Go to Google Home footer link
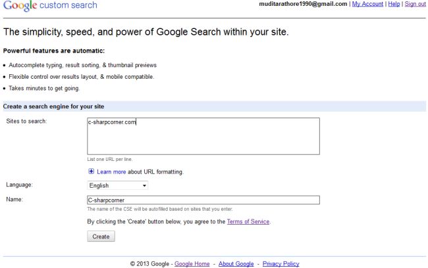The width and height of the screenshot is (428, 268). [193, 263]
